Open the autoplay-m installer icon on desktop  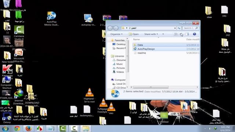(x=88, y=20)
